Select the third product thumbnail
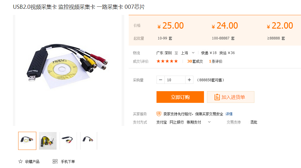Screen dimensions: 301x168 click(x=68, y=141)
